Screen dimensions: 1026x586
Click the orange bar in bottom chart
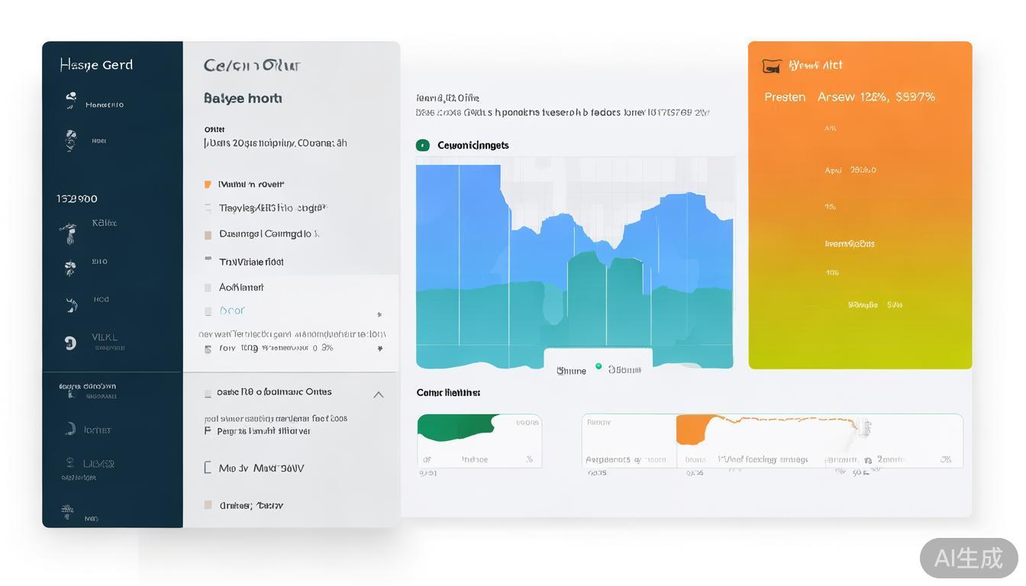(691, 430)
